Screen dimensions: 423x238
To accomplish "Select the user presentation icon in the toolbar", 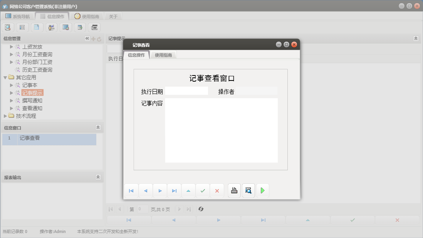I will [x=51, y=27].
